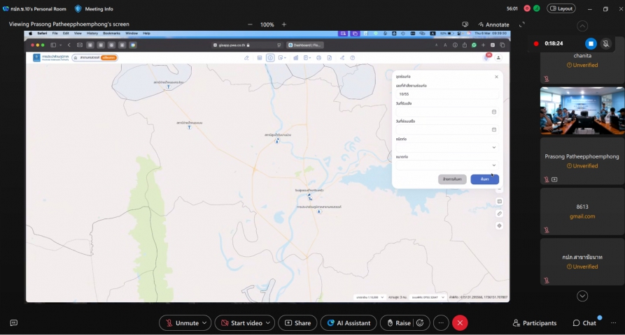625x335 pixels.
Task: Enter full screen for shared content
Action: (x=521, y=24)
